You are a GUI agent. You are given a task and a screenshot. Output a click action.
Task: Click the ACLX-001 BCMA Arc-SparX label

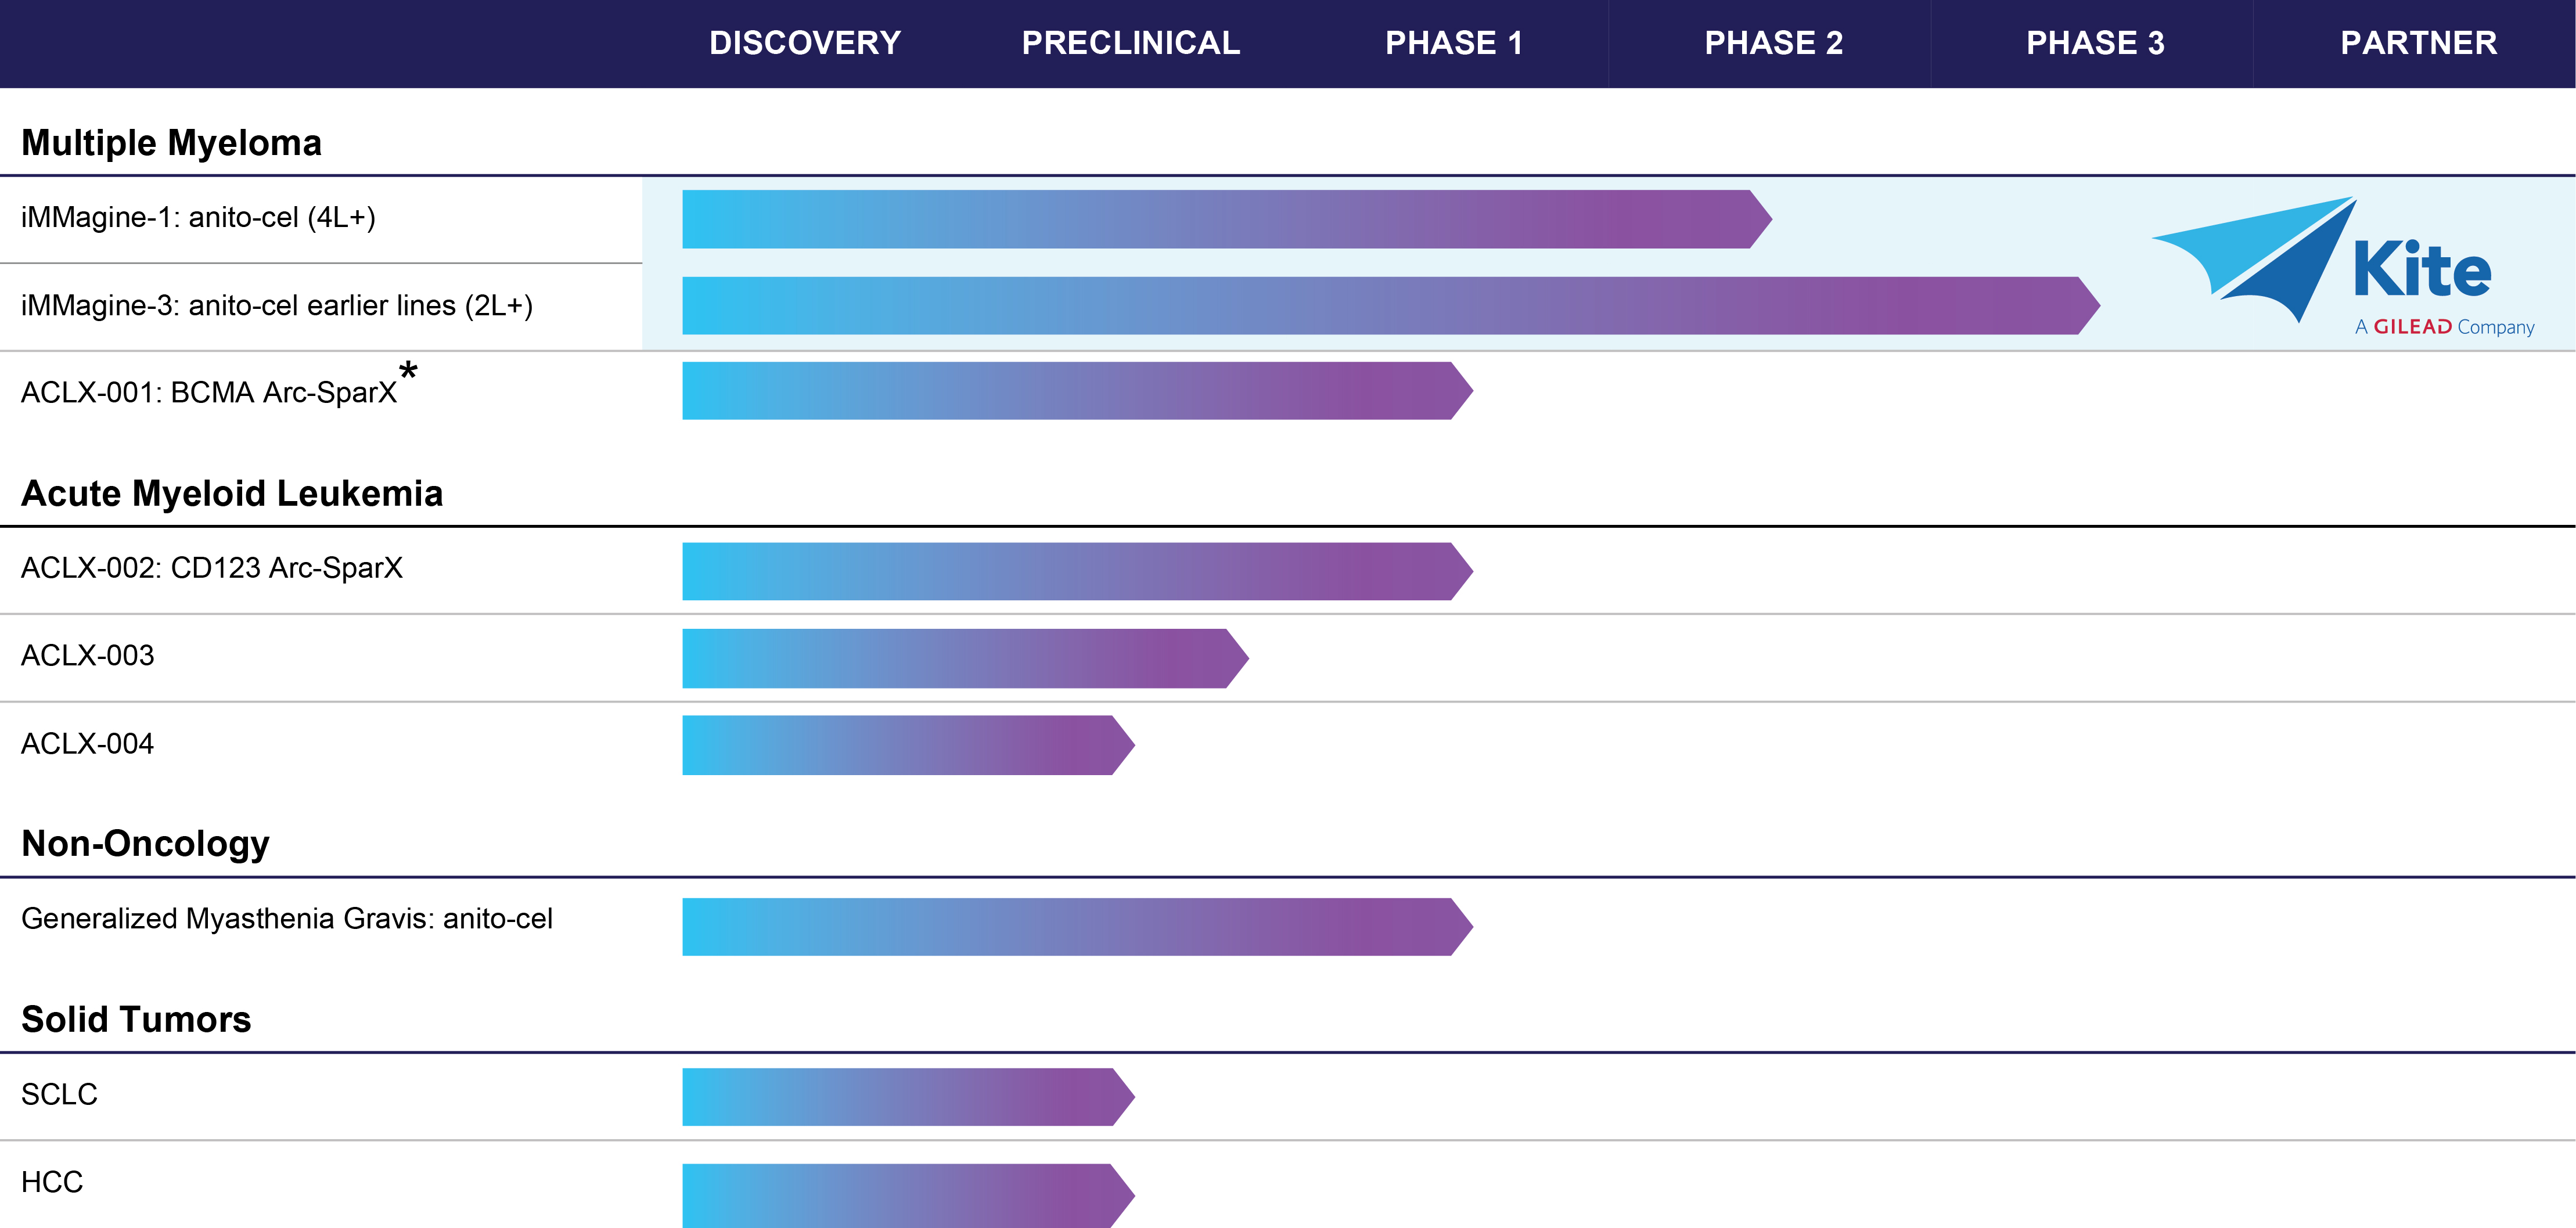pyautogui.click(x=209, y=393)
